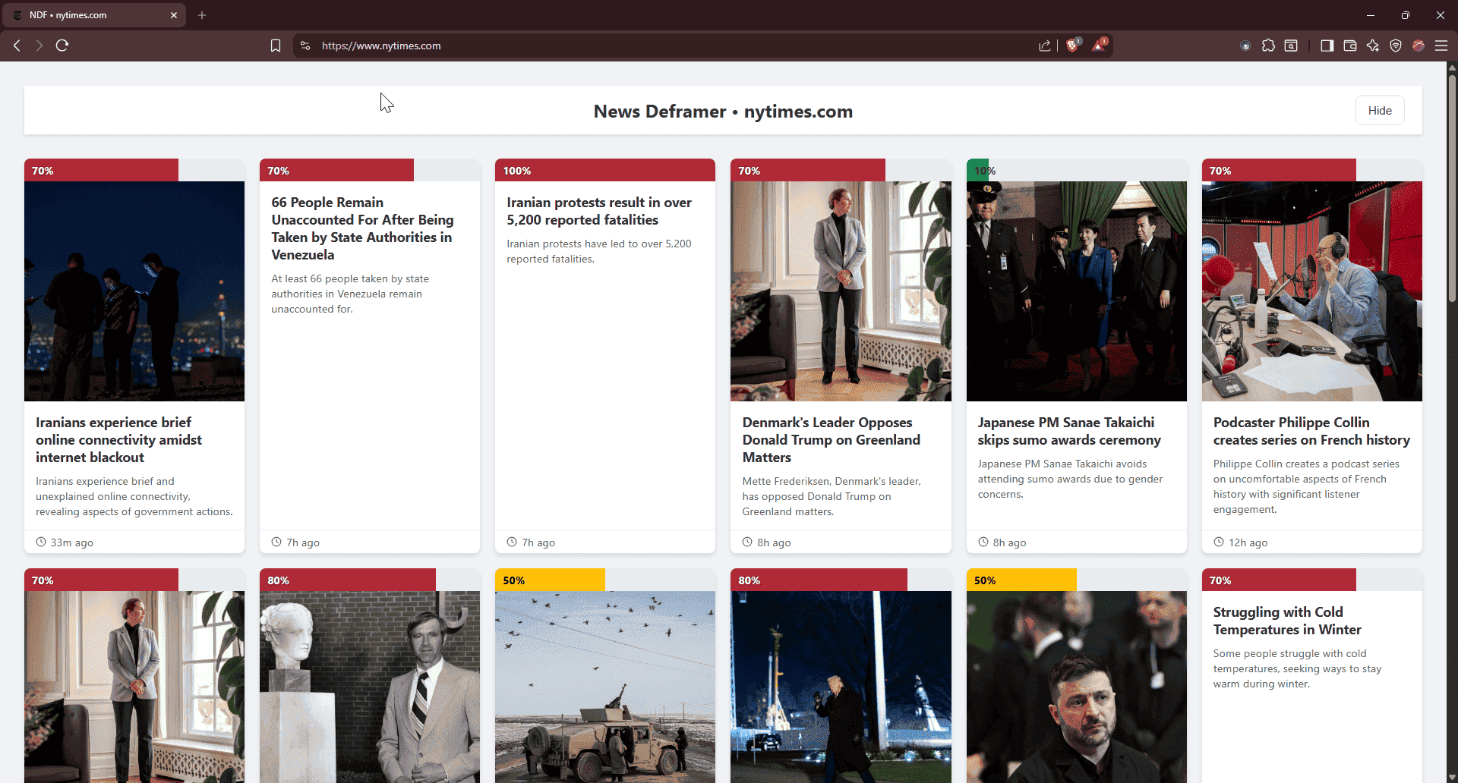Image resolution: width=1458 pixels, height=783 pixels.
Task: Toggle the browser sidebar panel icon
Action: tap(1327, 46)
